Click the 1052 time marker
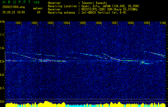Screen dimensions: 168x107 point(34,23)
